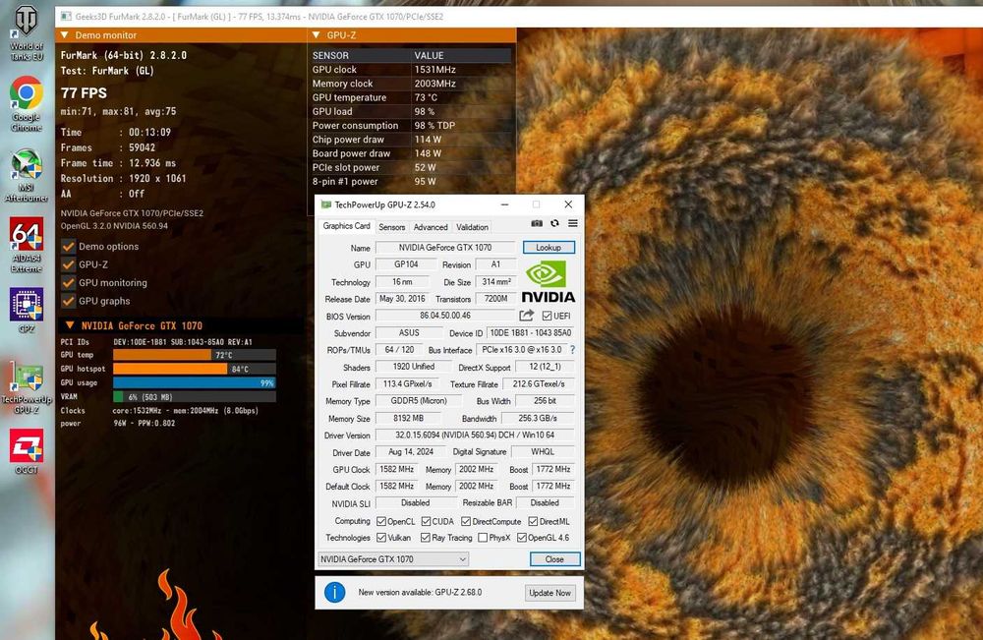Image resolution: width=983 pixels, height=640 pixels.
Task: Click the GPU temp progress bar
Action: [195, 355]
